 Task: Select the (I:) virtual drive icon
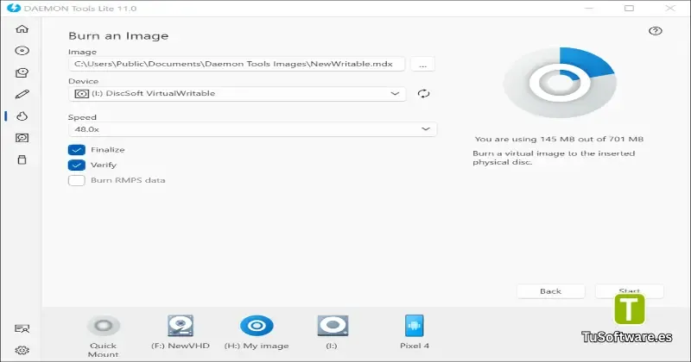coord(333,326)
